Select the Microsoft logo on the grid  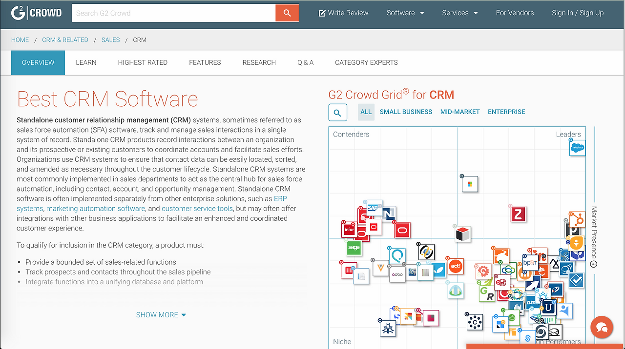(x=470, y=184)
